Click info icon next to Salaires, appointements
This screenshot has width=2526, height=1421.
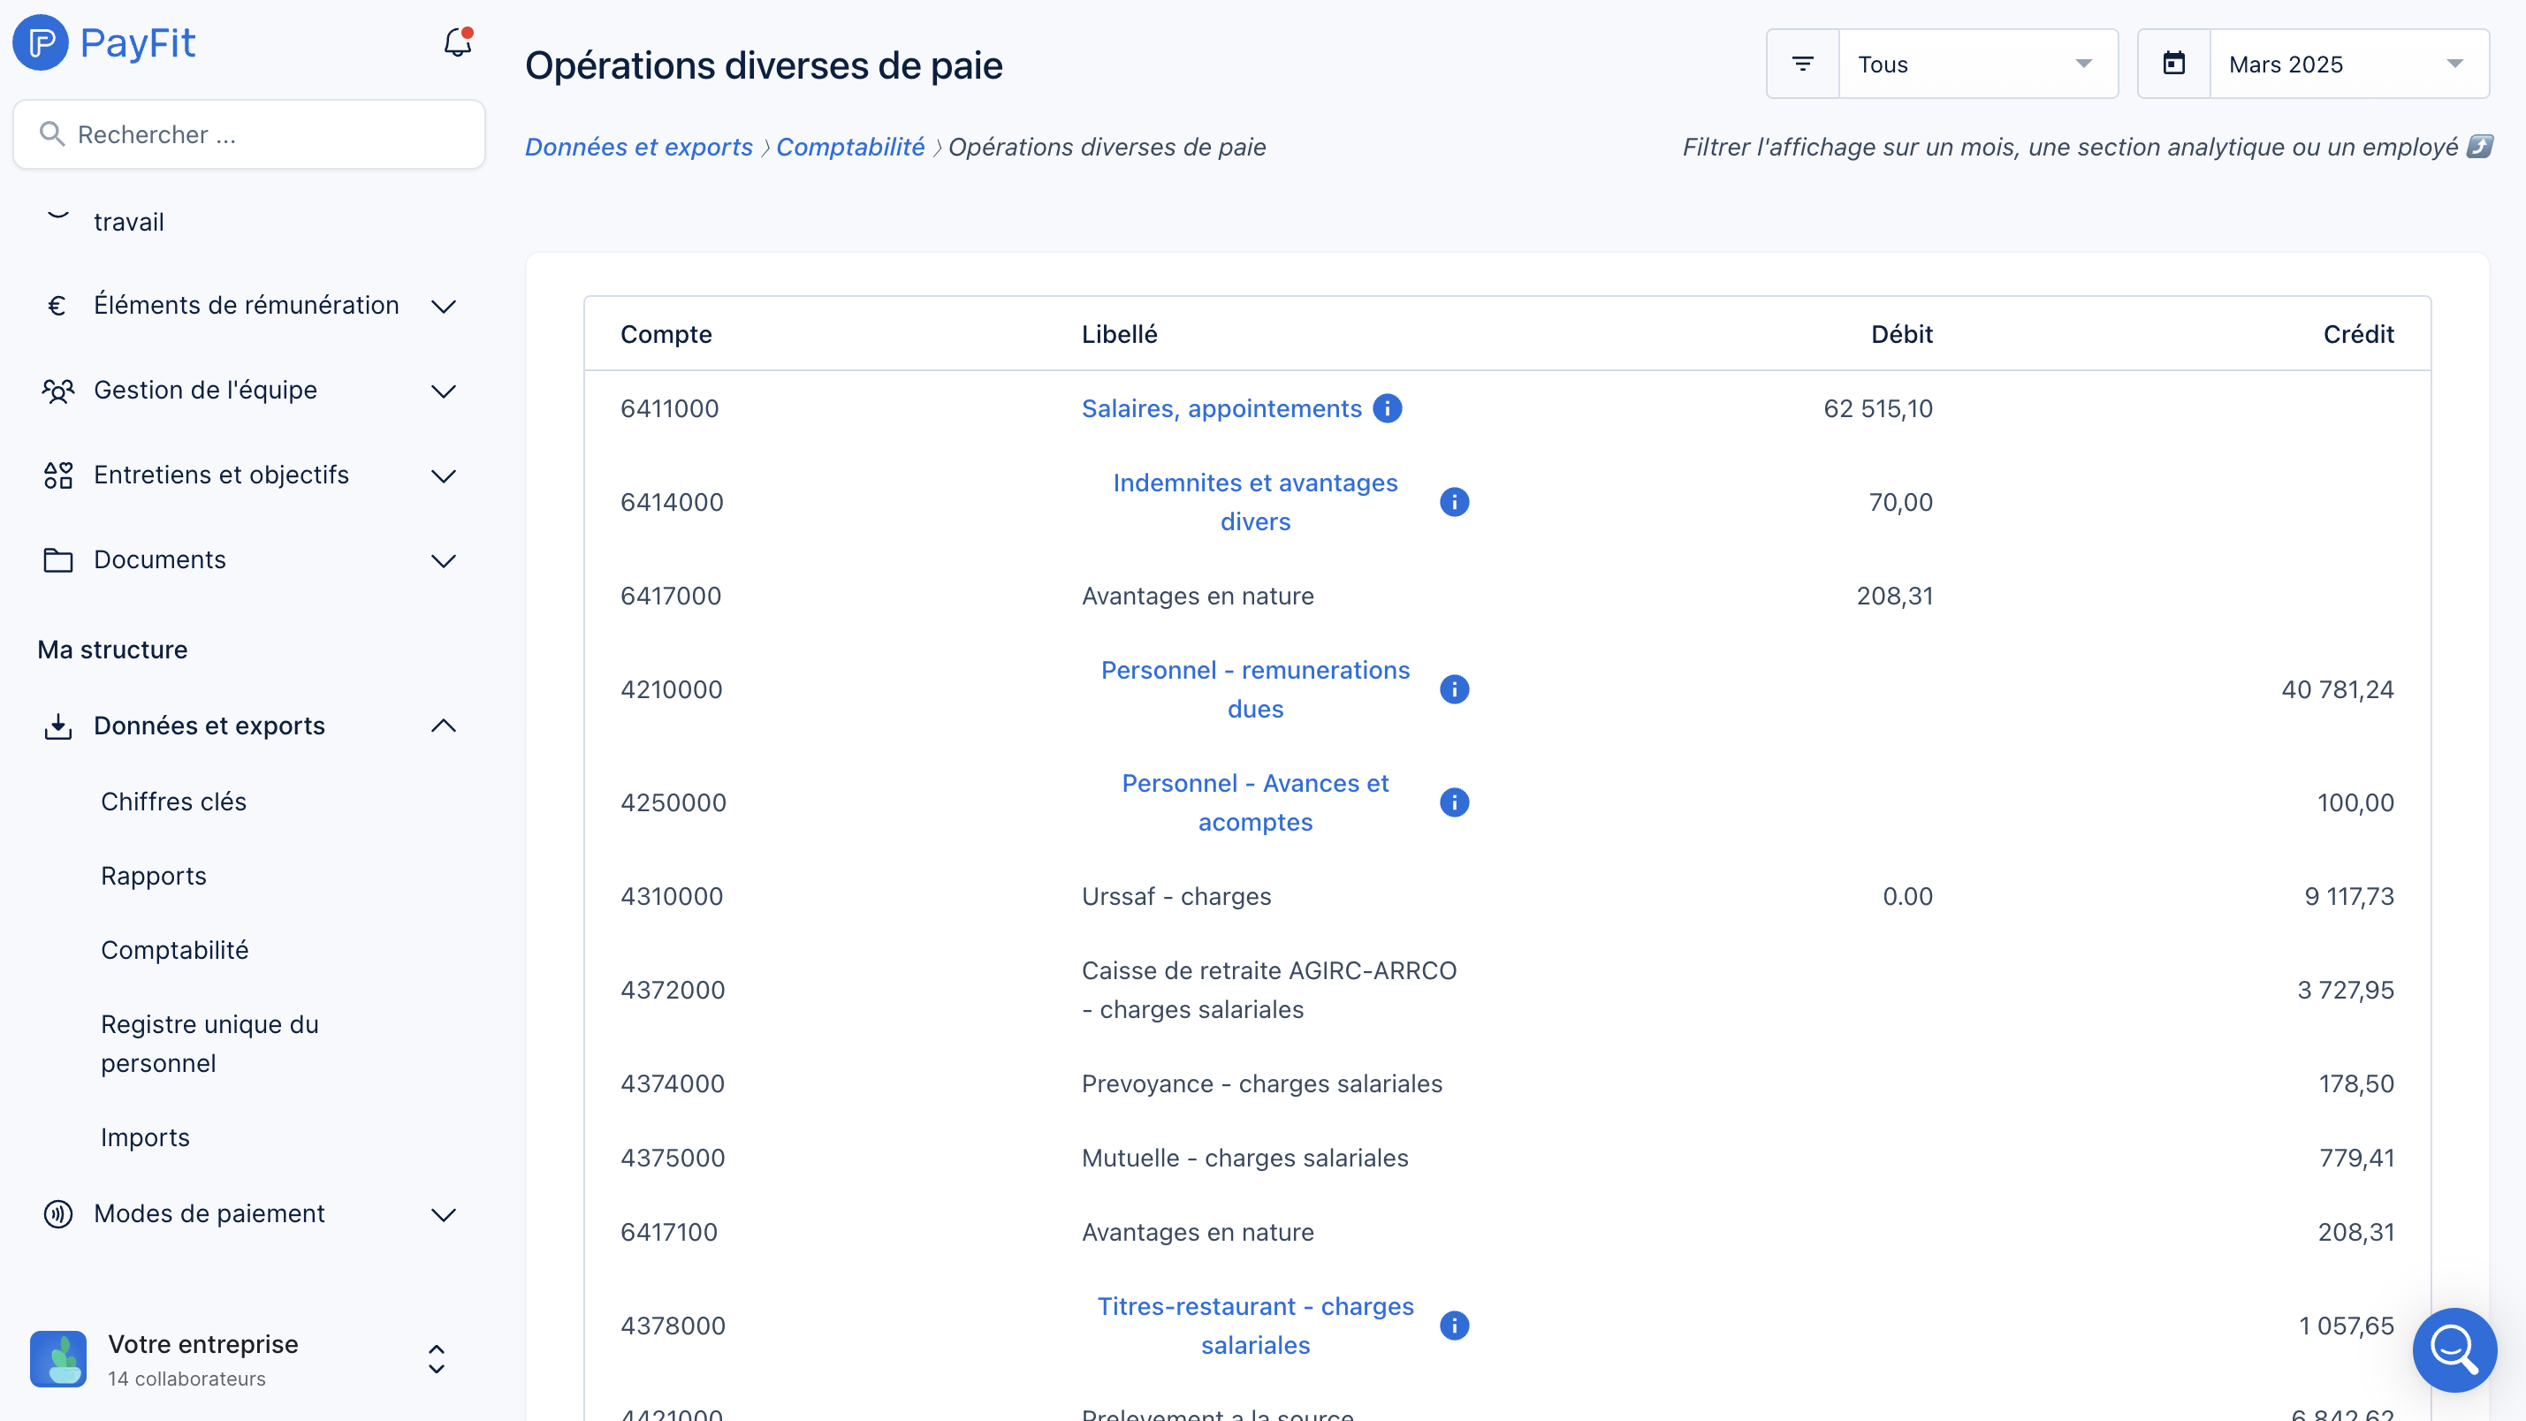pyautogui.click(x=1387, y=408)
